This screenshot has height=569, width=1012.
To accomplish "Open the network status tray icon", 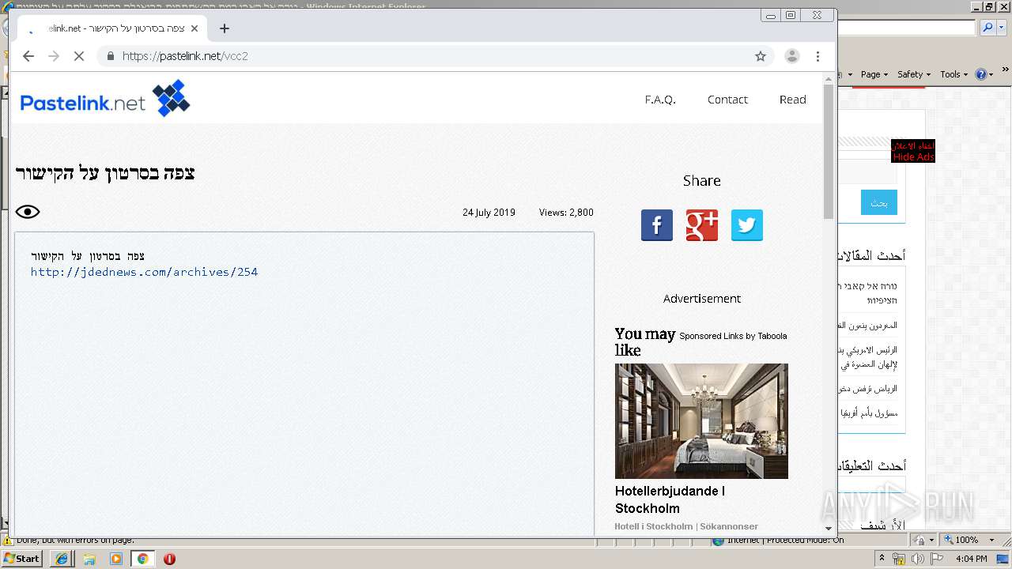I will pos(899,559).
